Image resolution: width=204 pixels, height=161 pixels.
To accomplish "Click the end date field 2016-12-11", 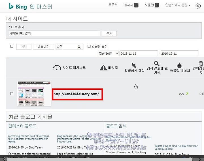I will click(179, 53).
